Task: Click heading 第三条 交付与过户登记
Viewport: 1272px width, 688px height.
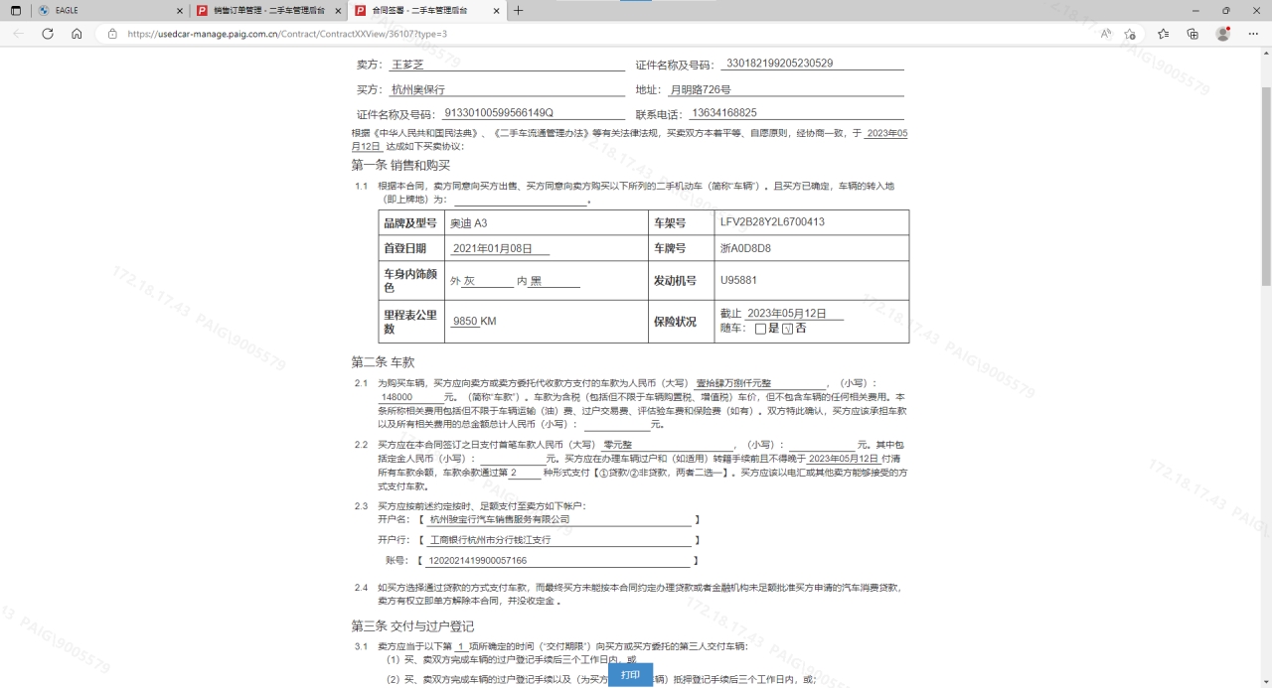Action: (x=412, y=626)
